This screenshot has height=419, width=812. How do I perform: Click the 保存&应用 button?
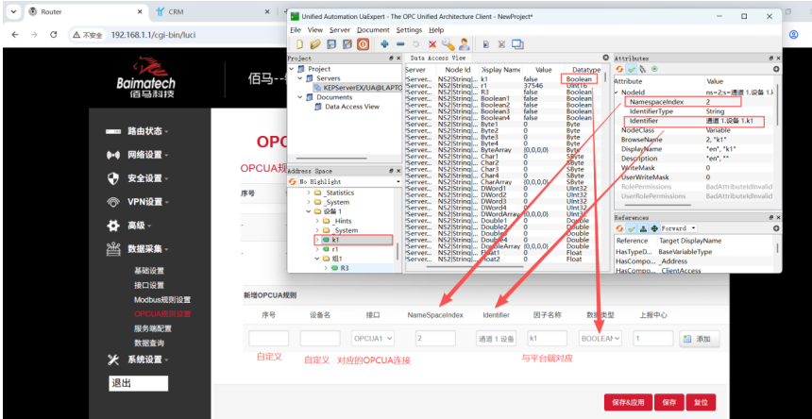point(628,402)
